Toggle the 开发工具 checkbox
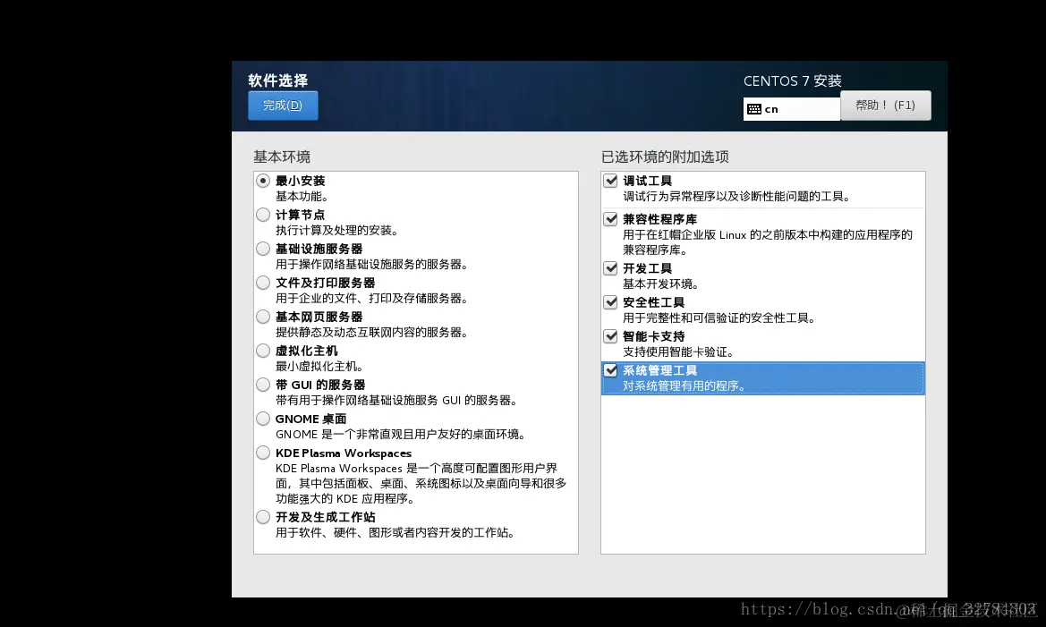The image size is (1046, 627). (610, 268)
